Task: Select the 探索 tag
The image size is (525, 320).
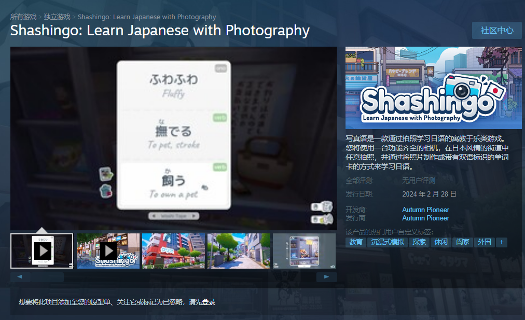Action: (x=419, y=242)
